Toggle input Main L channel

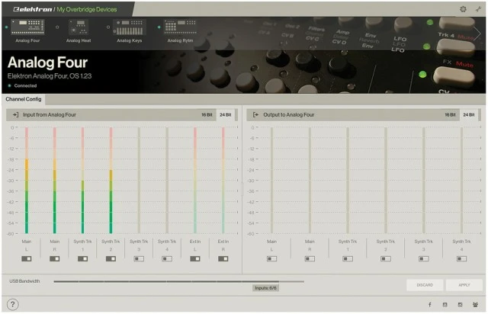(x=27, y=258)
